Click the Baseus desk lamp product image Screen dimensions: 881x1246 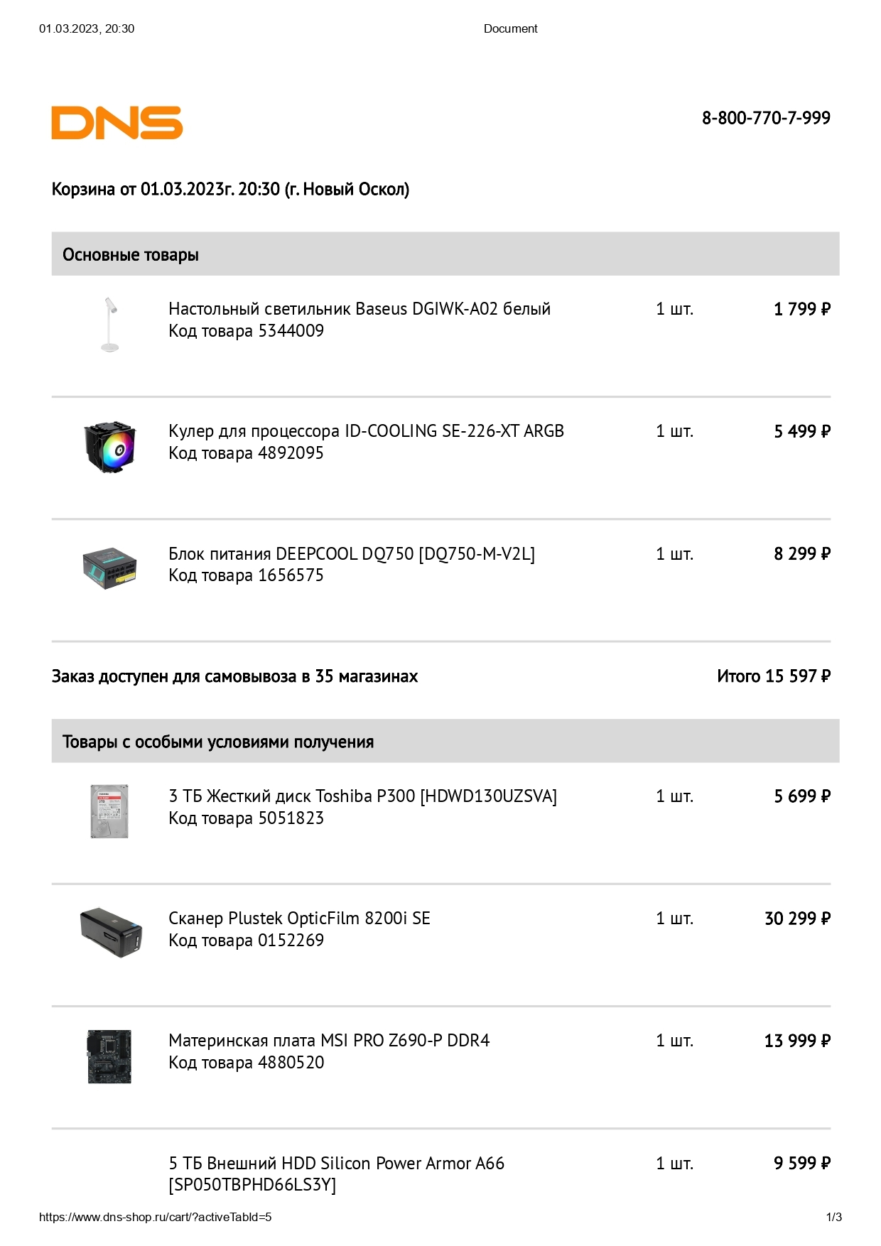[109, 325]
